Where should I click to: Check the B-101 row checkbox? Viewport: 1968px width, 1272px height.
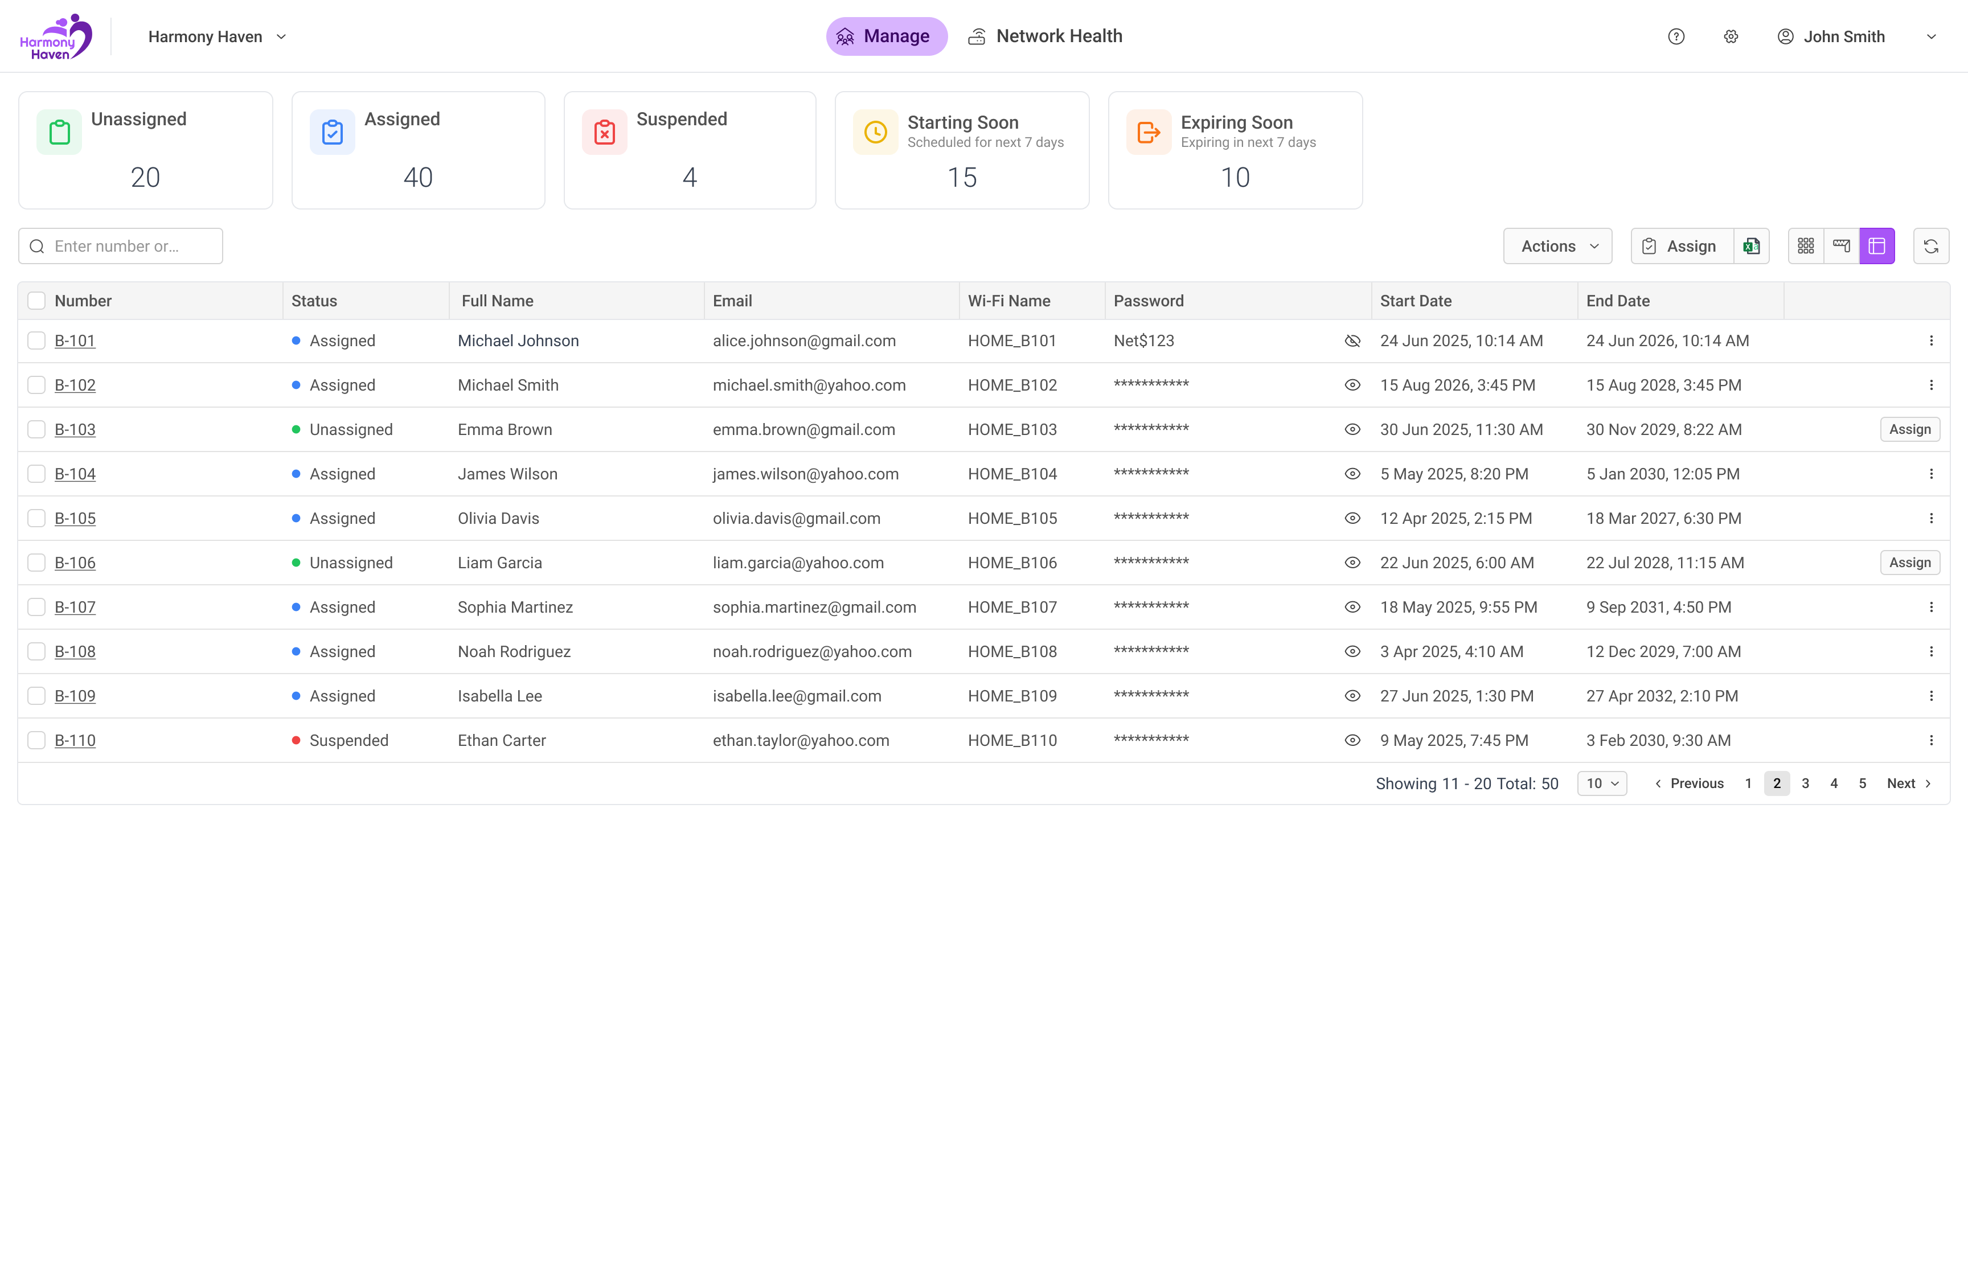(x=36, y=341)
